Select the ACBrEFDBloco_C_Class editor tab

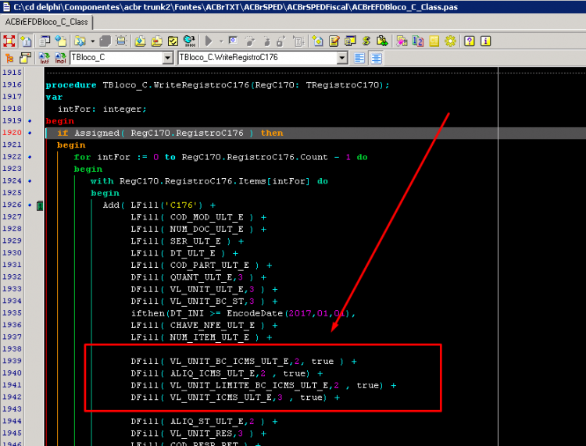point(46,22)
